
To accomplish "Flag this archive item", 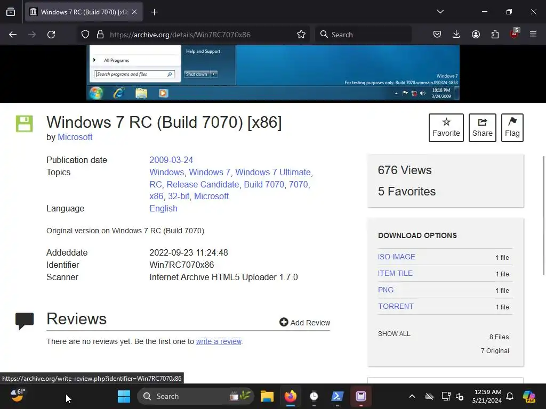I will point(512,128).
